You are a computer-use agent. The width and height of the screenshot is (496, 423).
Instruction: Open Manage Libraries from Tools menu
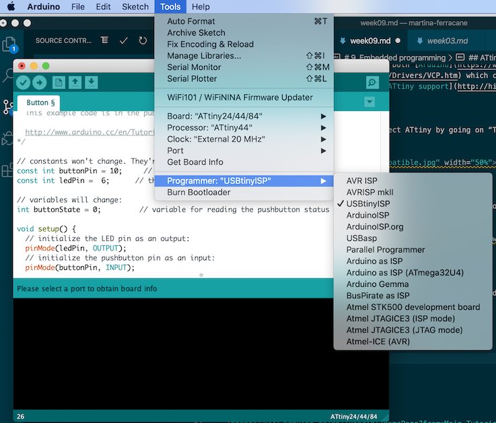point(244,56)
